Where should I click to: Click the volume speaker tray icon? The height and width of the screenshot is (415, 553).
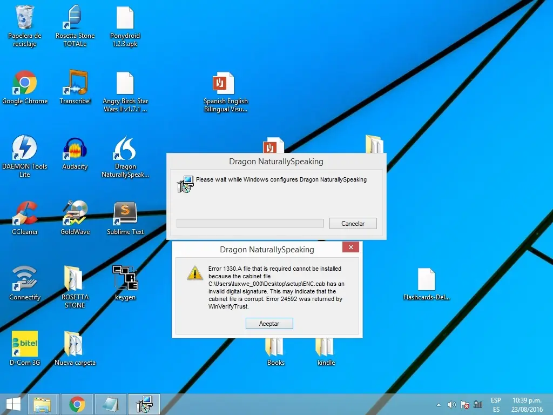point(451,405)
